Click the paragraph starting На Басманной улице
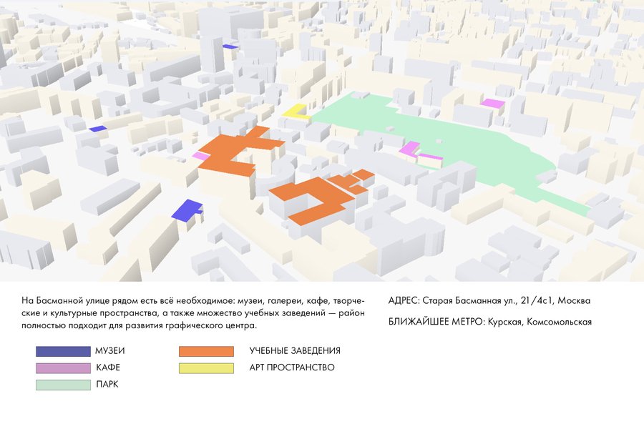The width and height of the screenshot is (644, 429). pos(193,313)
